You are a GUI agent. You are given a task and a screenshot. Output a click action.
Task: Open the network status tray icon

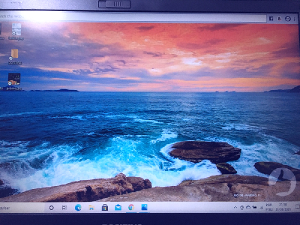tap(254, 207)
